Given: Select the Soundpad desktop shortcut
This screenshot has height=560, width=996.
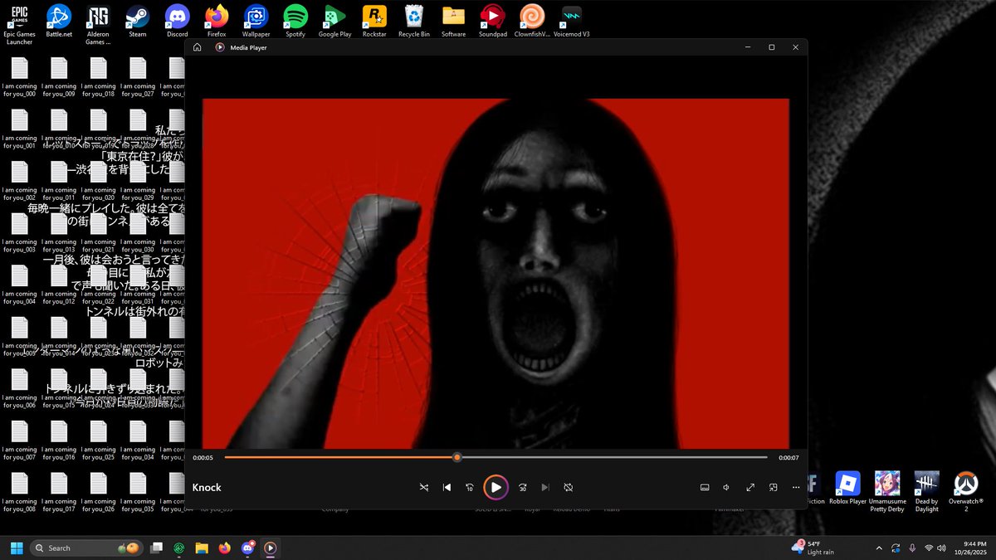Looking at the screenshot, I should [x=492, y=22].
